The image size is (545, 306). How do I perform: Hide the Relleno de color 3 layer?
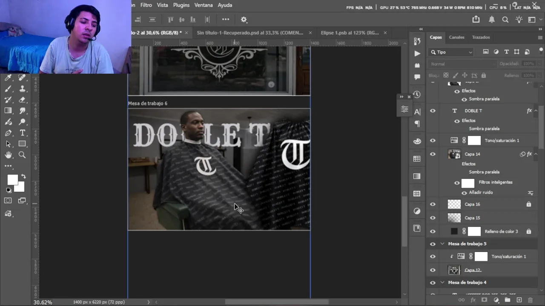click(x=433, y=232)
